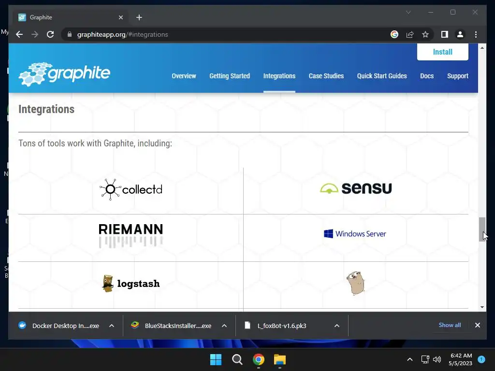Image resolution: width=495 pixels, height=371 pixels.
Task: Open the collectd integration logo
Action: tap(131, 189)
